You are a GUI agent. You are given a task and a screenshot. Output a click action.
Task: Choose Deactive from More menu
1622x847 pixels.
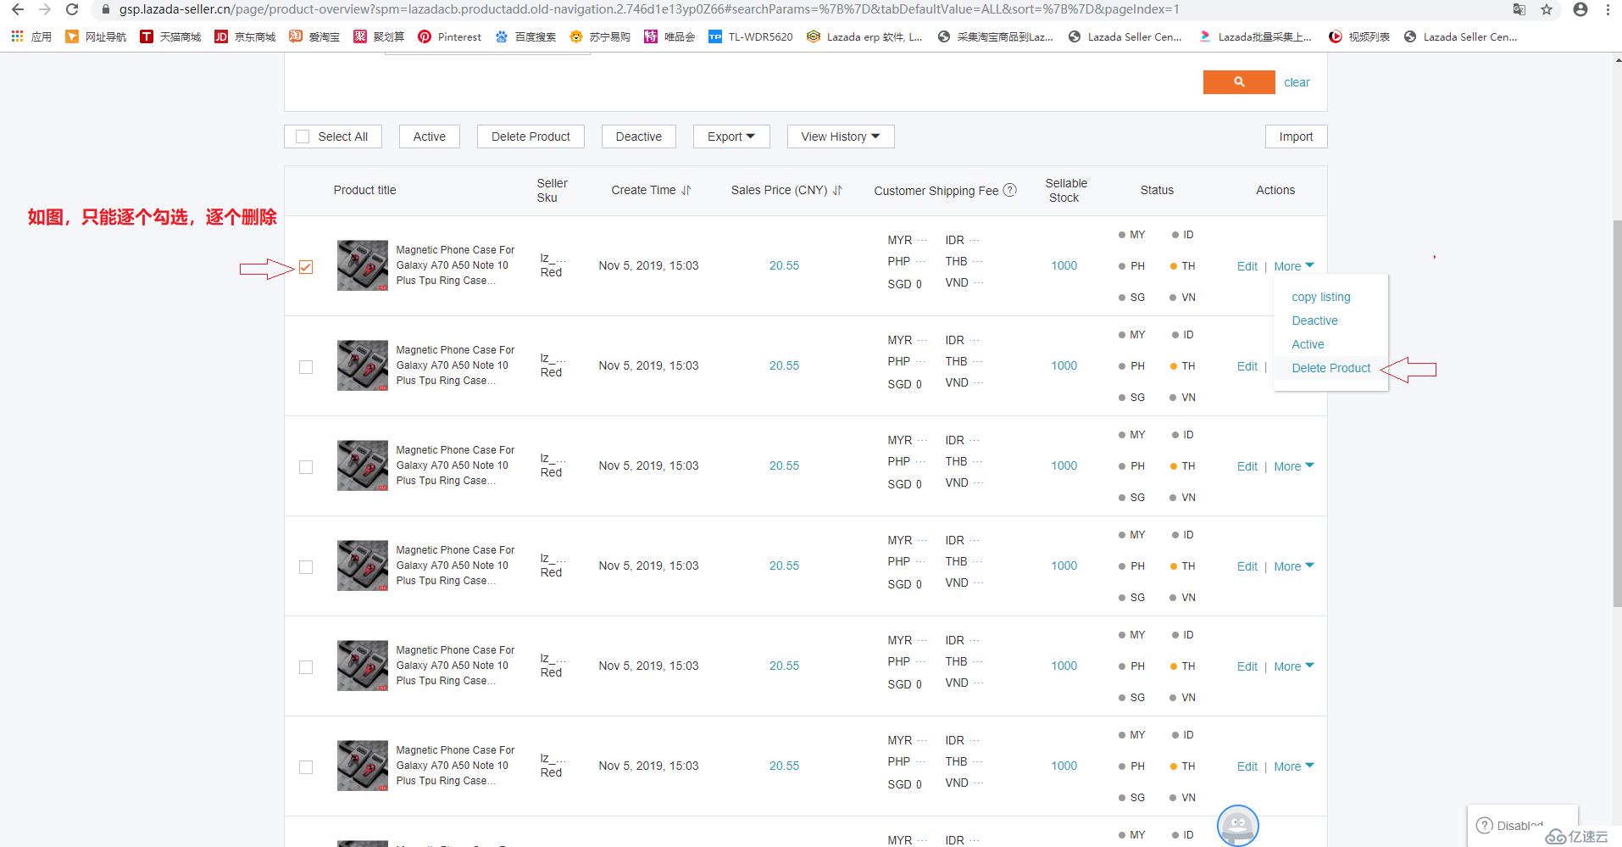(x=1314, y=320)
